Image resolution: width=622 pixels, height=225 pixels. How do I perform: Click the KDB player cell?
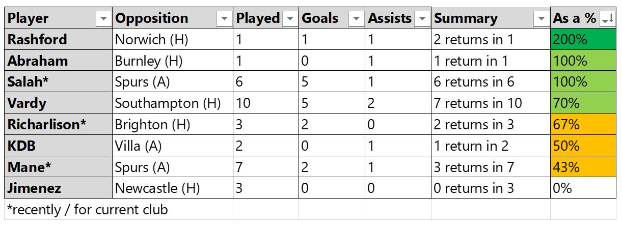(59, 146)
